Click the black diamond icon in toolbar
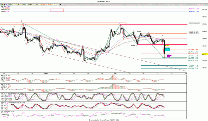The width and height of the screenshot is (208, 121). pyautogui.click(x=60, y=4)
